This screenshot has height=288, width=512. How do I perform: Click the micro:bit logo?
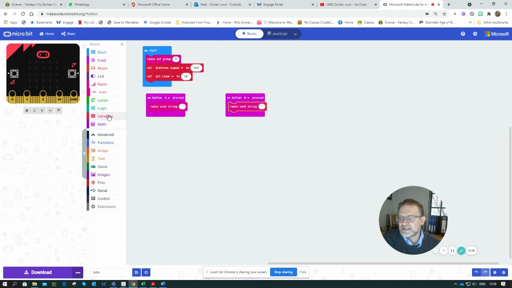(x=18, y=34)
